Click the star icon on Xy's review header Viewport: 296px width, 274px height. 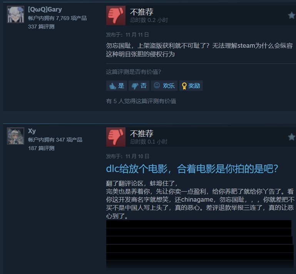[292, 137]
